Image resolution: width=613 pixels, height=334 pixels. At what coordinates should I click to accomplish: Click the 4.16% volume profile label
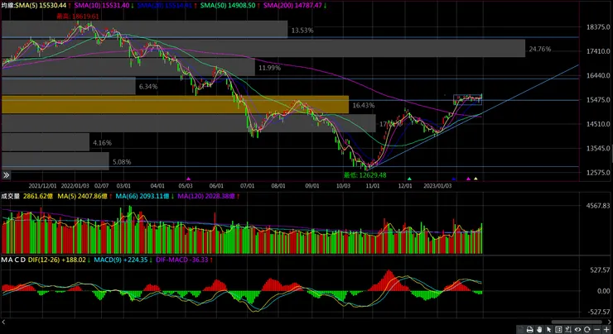pos(102,143)
